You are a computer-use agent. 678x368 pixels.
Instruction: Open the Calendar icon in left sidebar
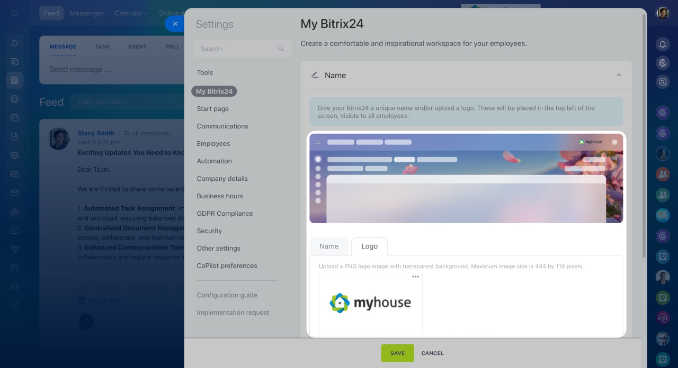pos(14,117)
